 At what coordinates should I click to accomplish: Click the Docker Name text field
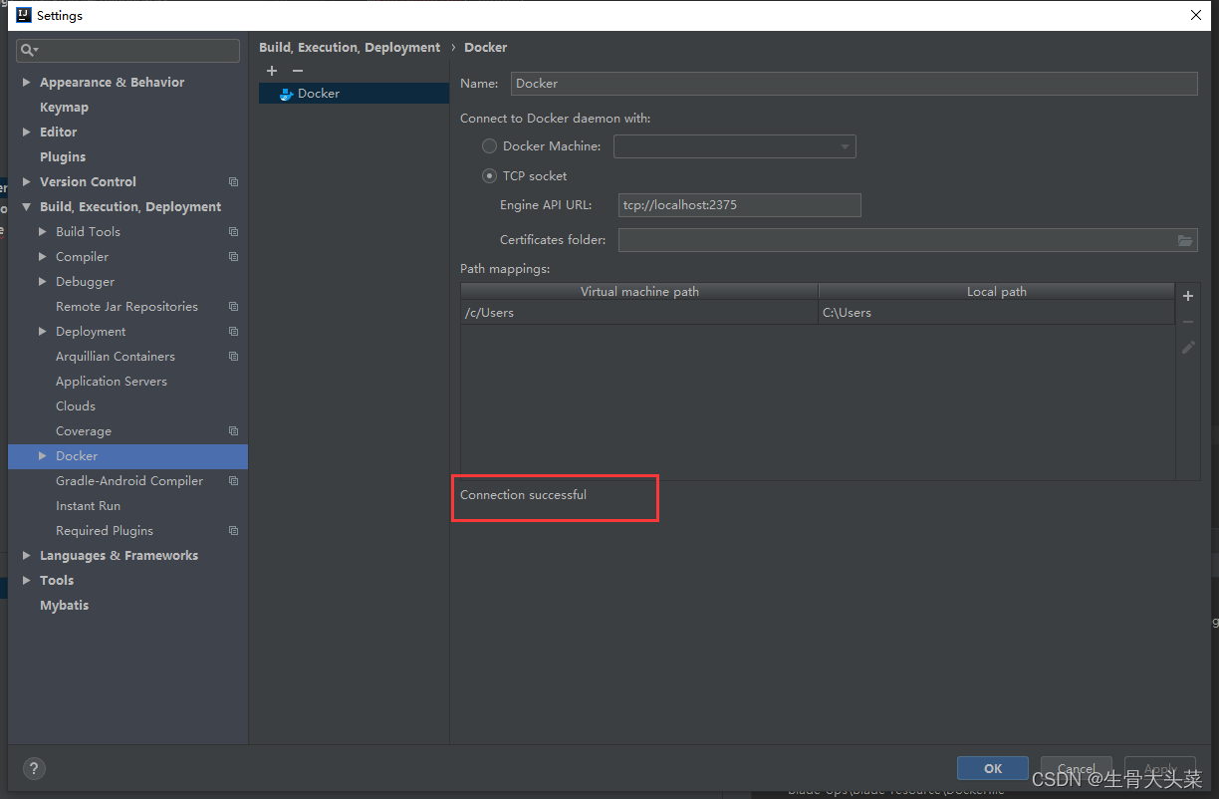[853, 84]
